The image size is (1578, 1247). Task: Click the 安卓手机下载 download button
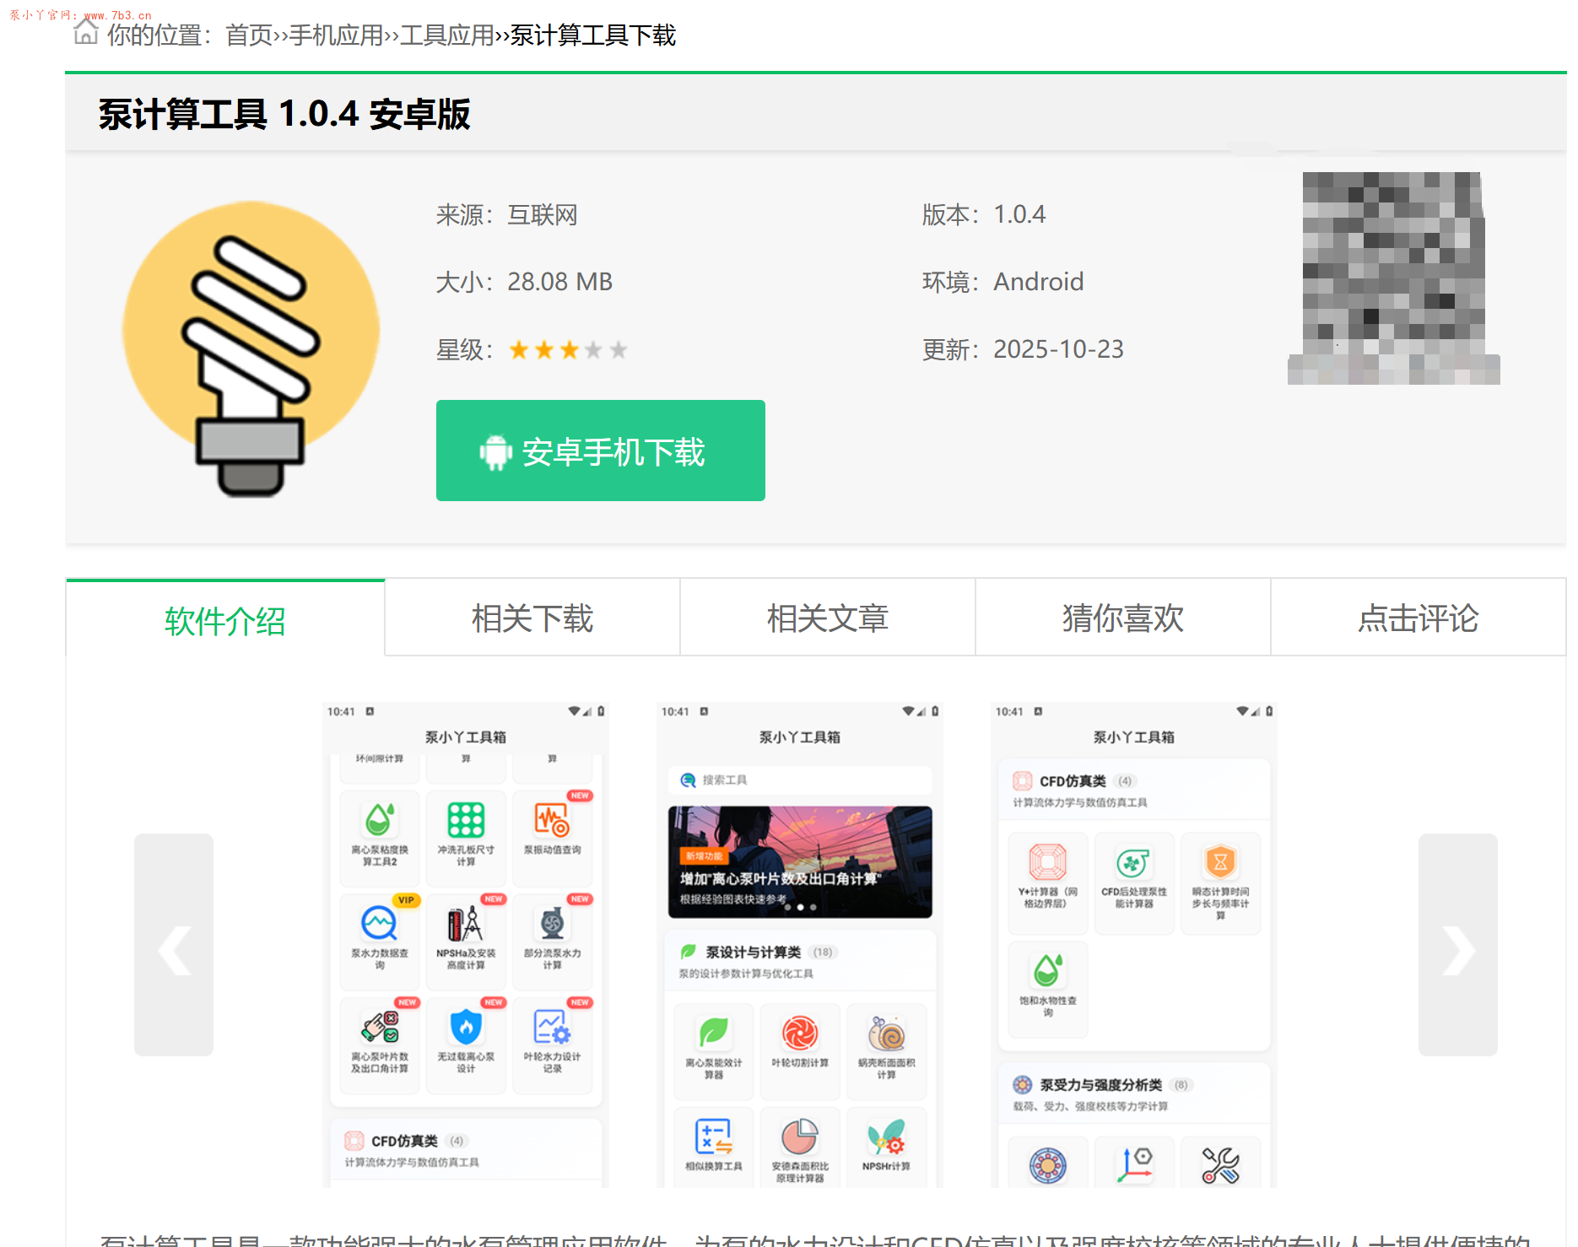[600, 451]
